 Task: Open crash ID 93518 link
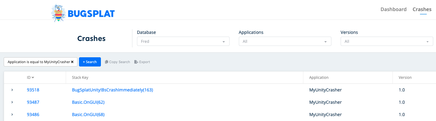[33, 90]
